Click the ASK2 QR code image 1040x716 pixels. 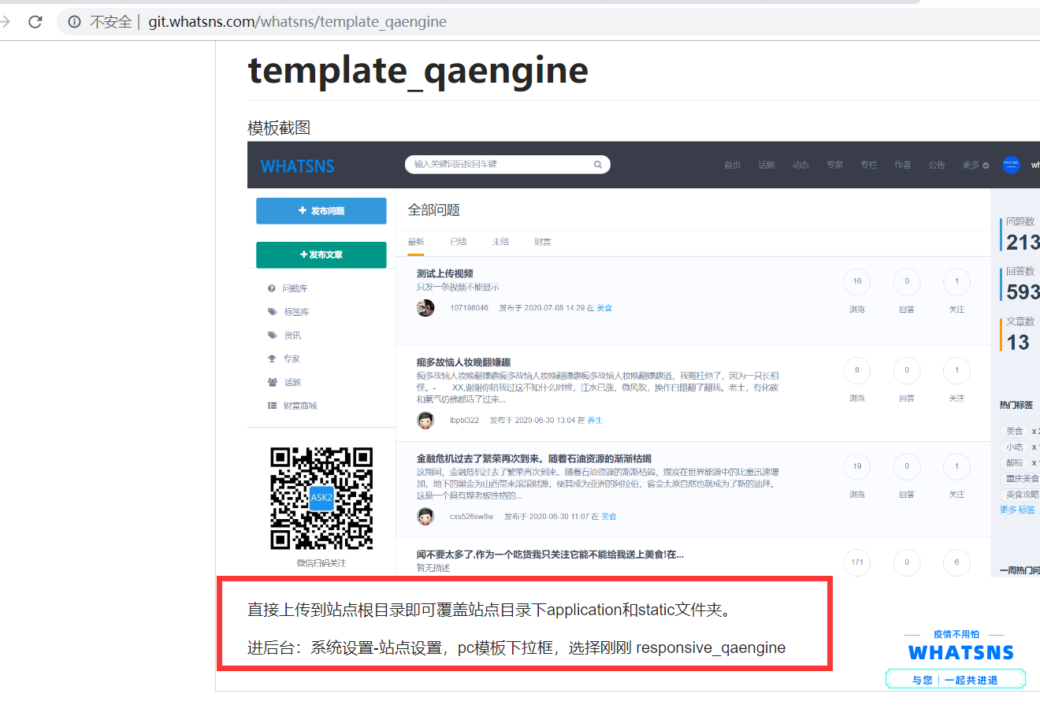[x=321, y=498]
